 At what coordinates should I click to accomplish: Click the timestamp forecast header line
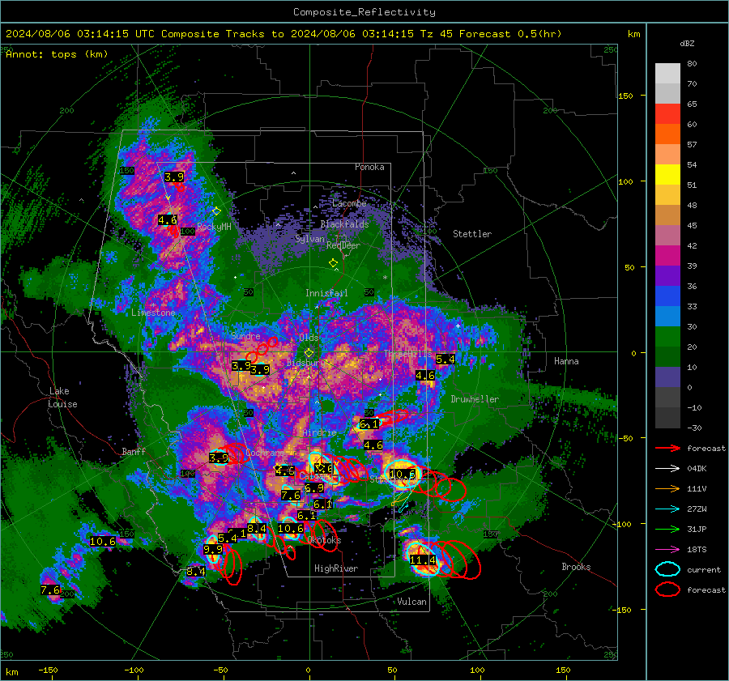tap(283, 33)
